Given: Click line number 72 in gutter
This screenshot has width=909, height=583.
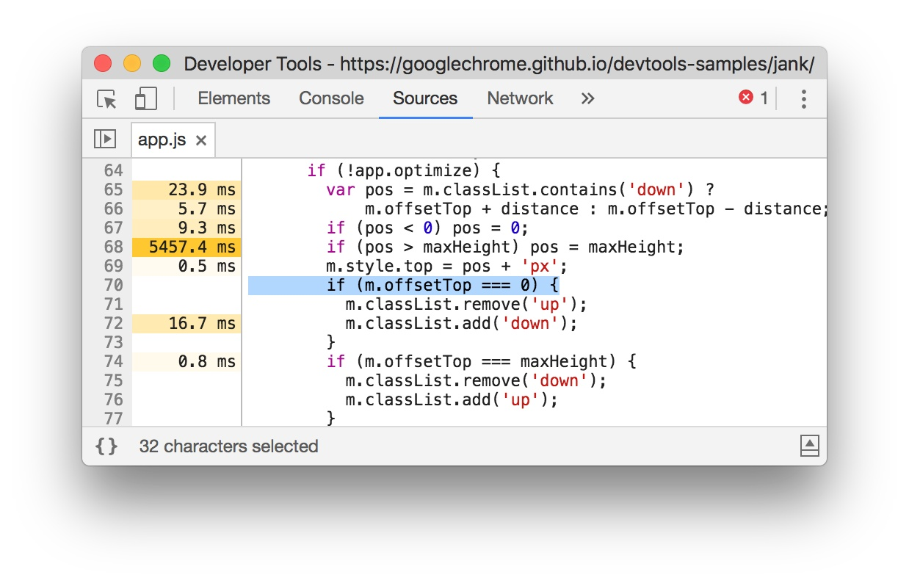Looking at the screenshot, I should coord(113,323).
